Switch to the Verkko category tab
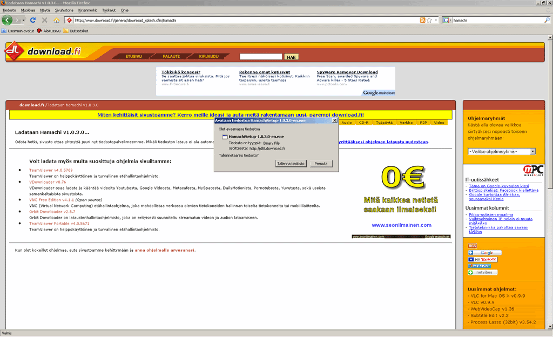 click(406, 123)
